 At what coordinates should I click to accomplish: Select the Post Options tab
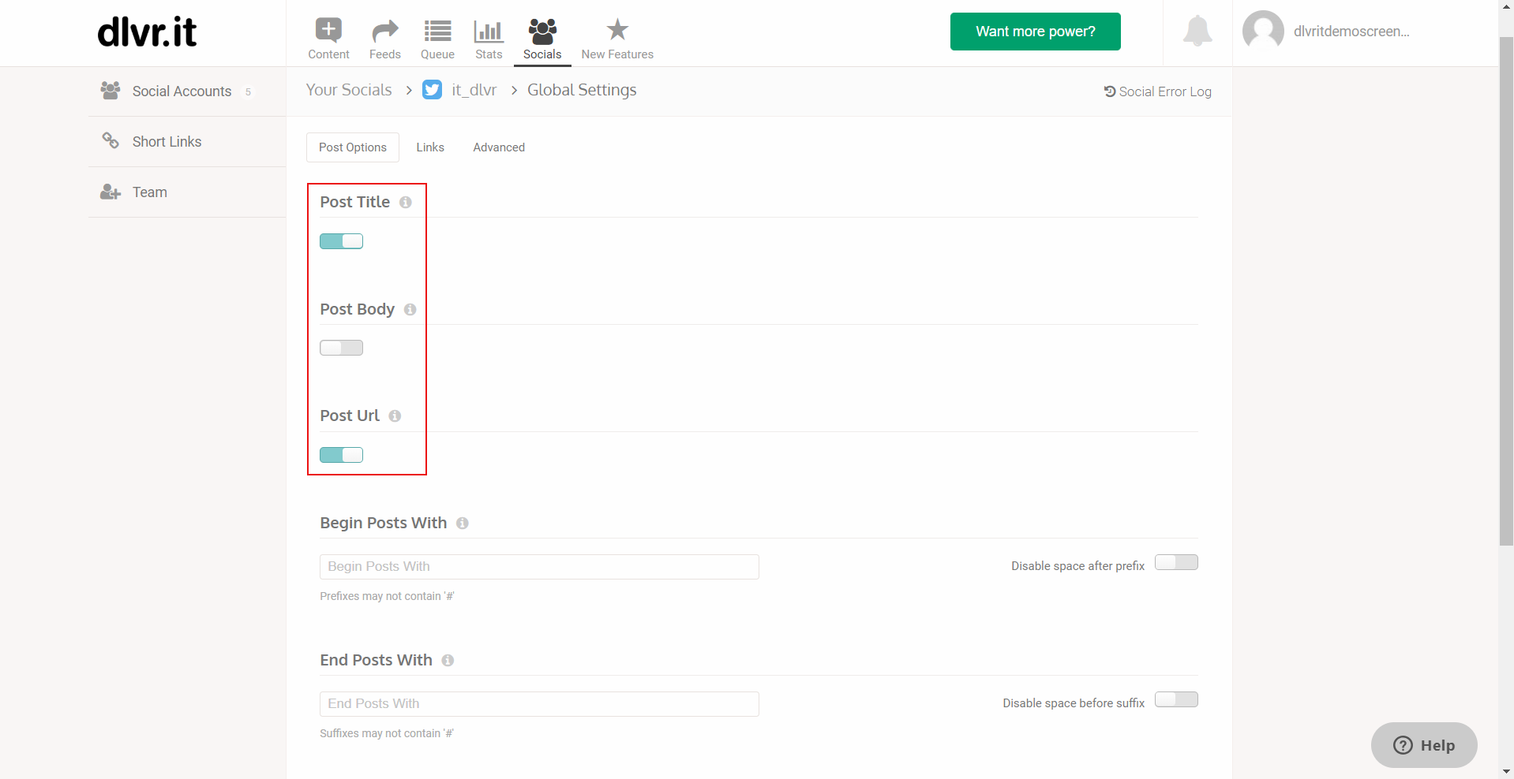[353, 147]
